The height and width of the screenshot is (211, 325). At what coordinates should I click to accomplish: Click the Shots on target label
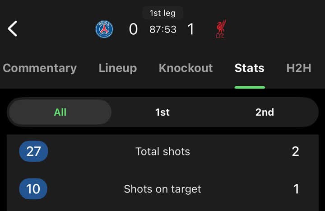coord(162,189)
